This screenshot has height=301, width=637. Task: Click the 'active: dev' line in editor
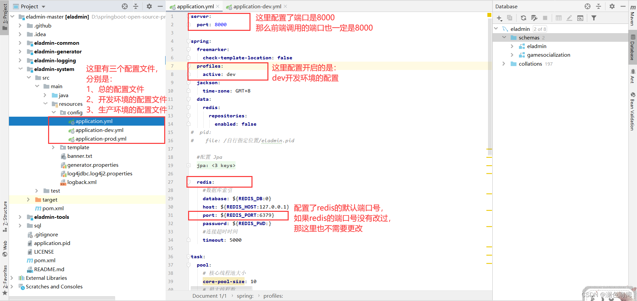(219, 74)
